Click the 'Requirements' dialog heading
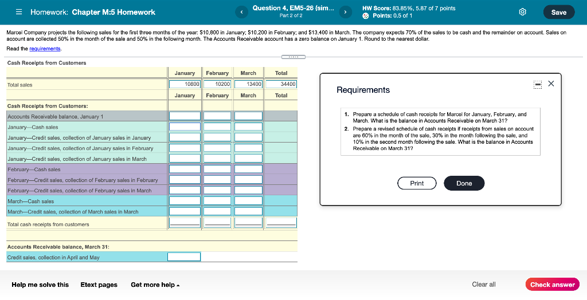The image size is (587, 300). point(363,90)
